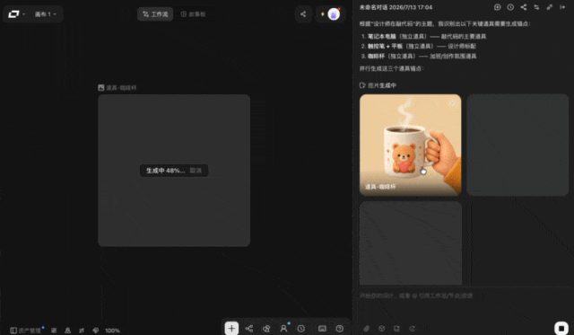Click the person character icon in bottom toolbar

click(x=283, y=329)
